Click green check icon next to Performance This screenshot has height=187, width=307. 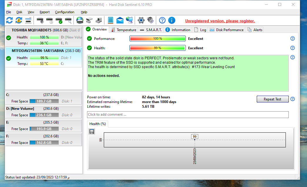[x=89, y=38]
